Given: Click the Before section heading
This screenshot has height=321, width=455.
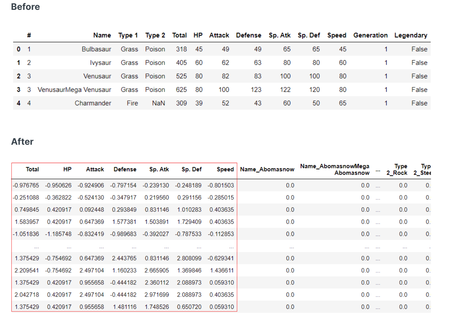Looking at the screenshot, I should click(x=25, y=7).
